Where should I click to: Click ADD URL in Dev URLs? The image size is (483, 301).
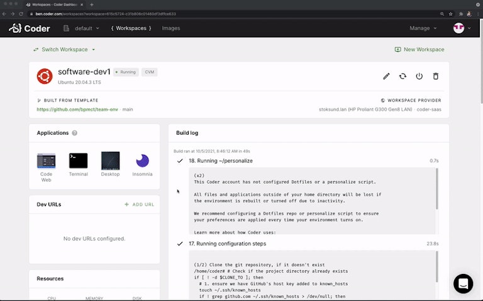click(x=139, y=205)
